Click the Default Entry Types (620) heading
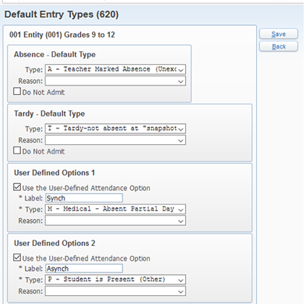This screenshot has width=305, height=304. [62, 15]
